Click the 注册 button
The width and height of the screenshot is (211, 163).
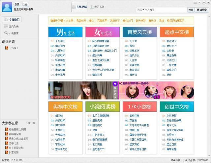tap(25, 5)
